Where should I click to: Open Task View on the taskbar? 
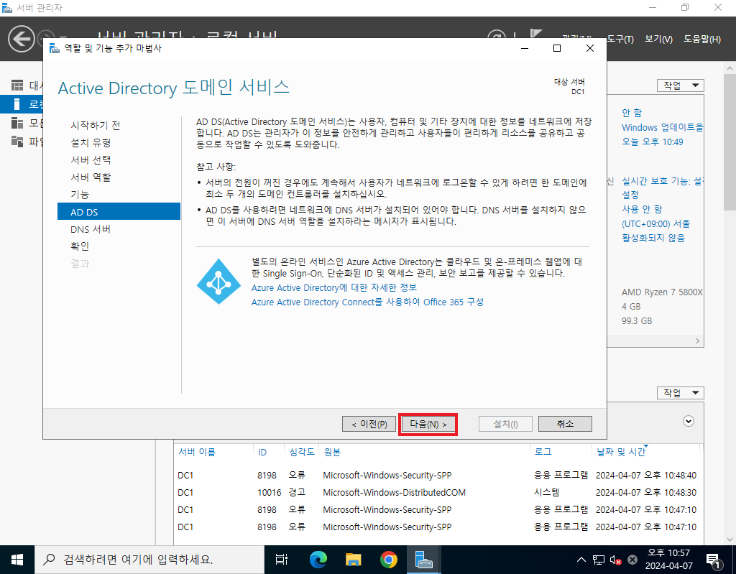tap(282, 560)
